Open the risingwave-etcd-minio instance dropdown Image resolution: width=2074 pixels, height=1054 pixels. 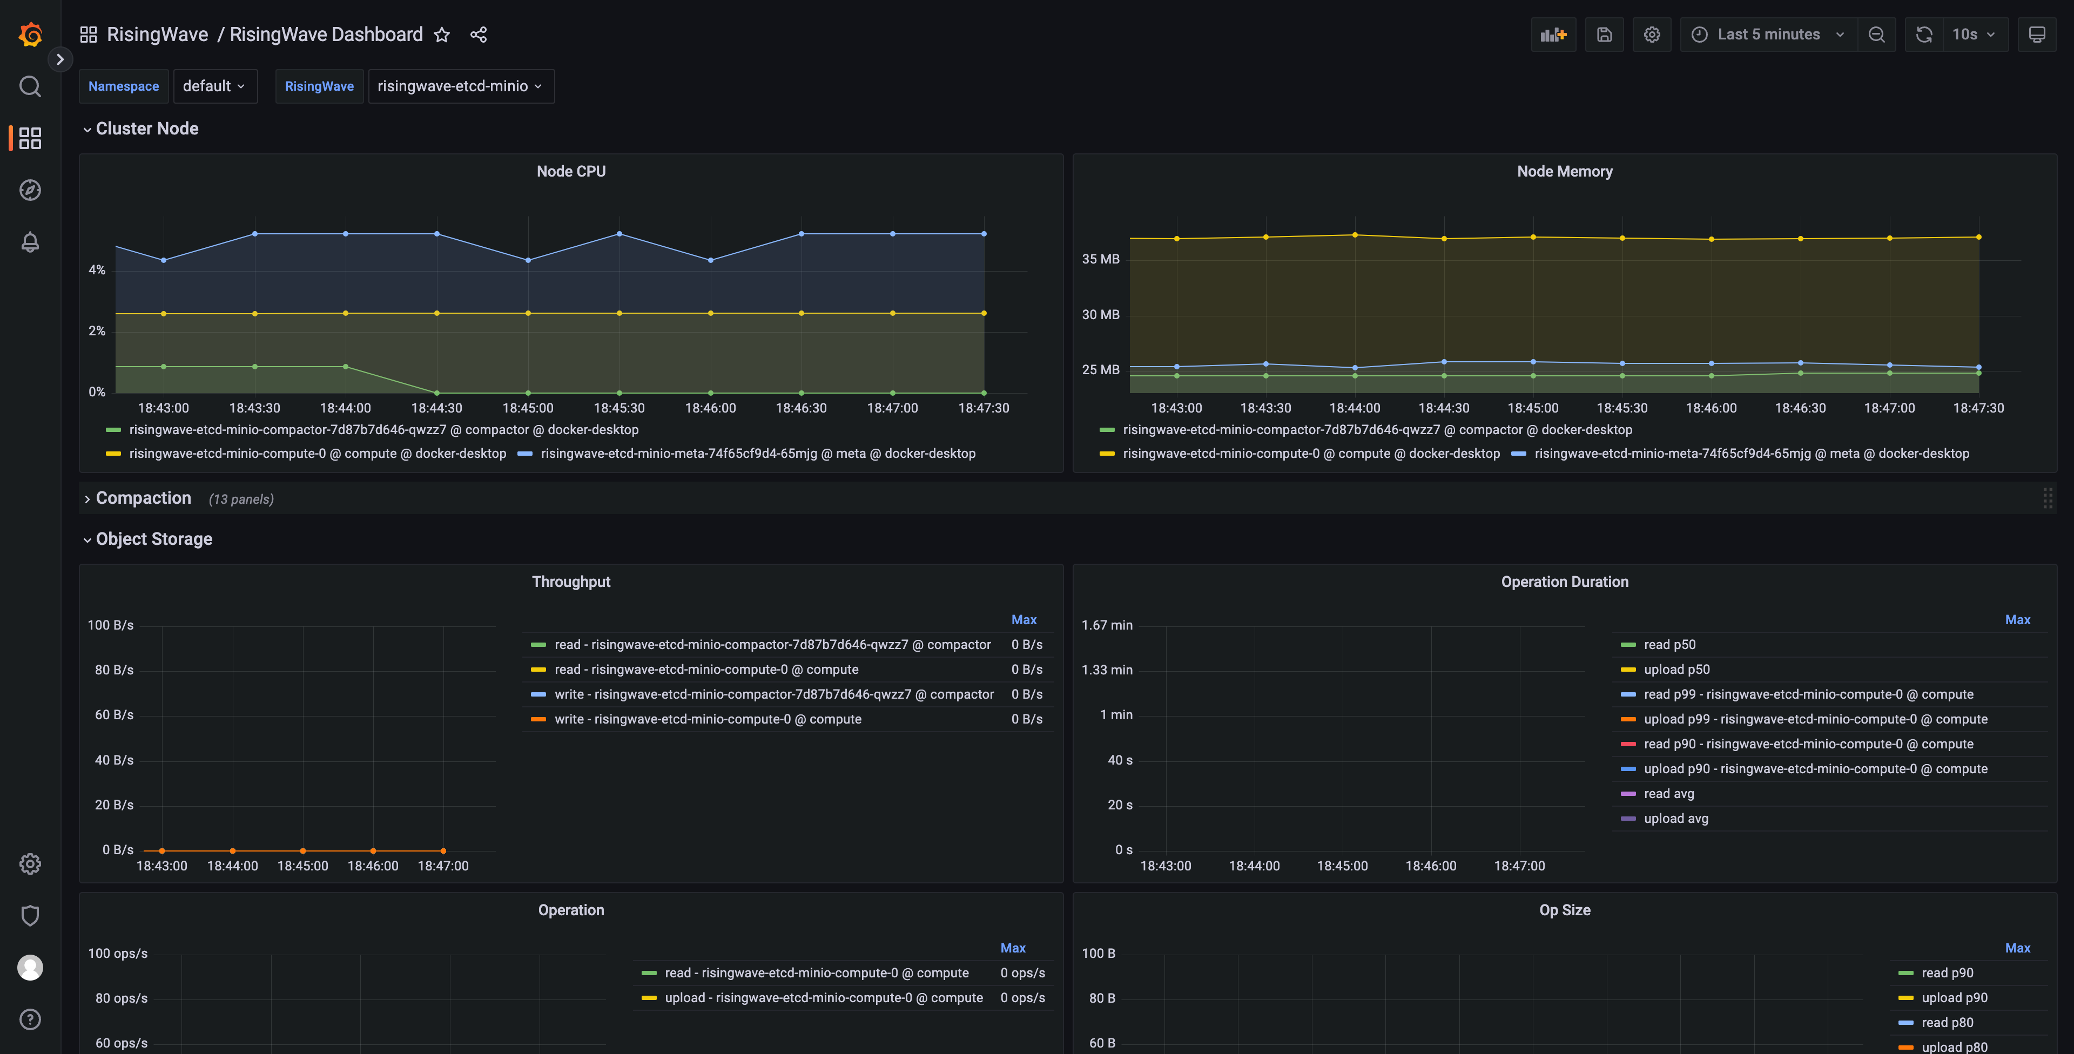point(461,86)
